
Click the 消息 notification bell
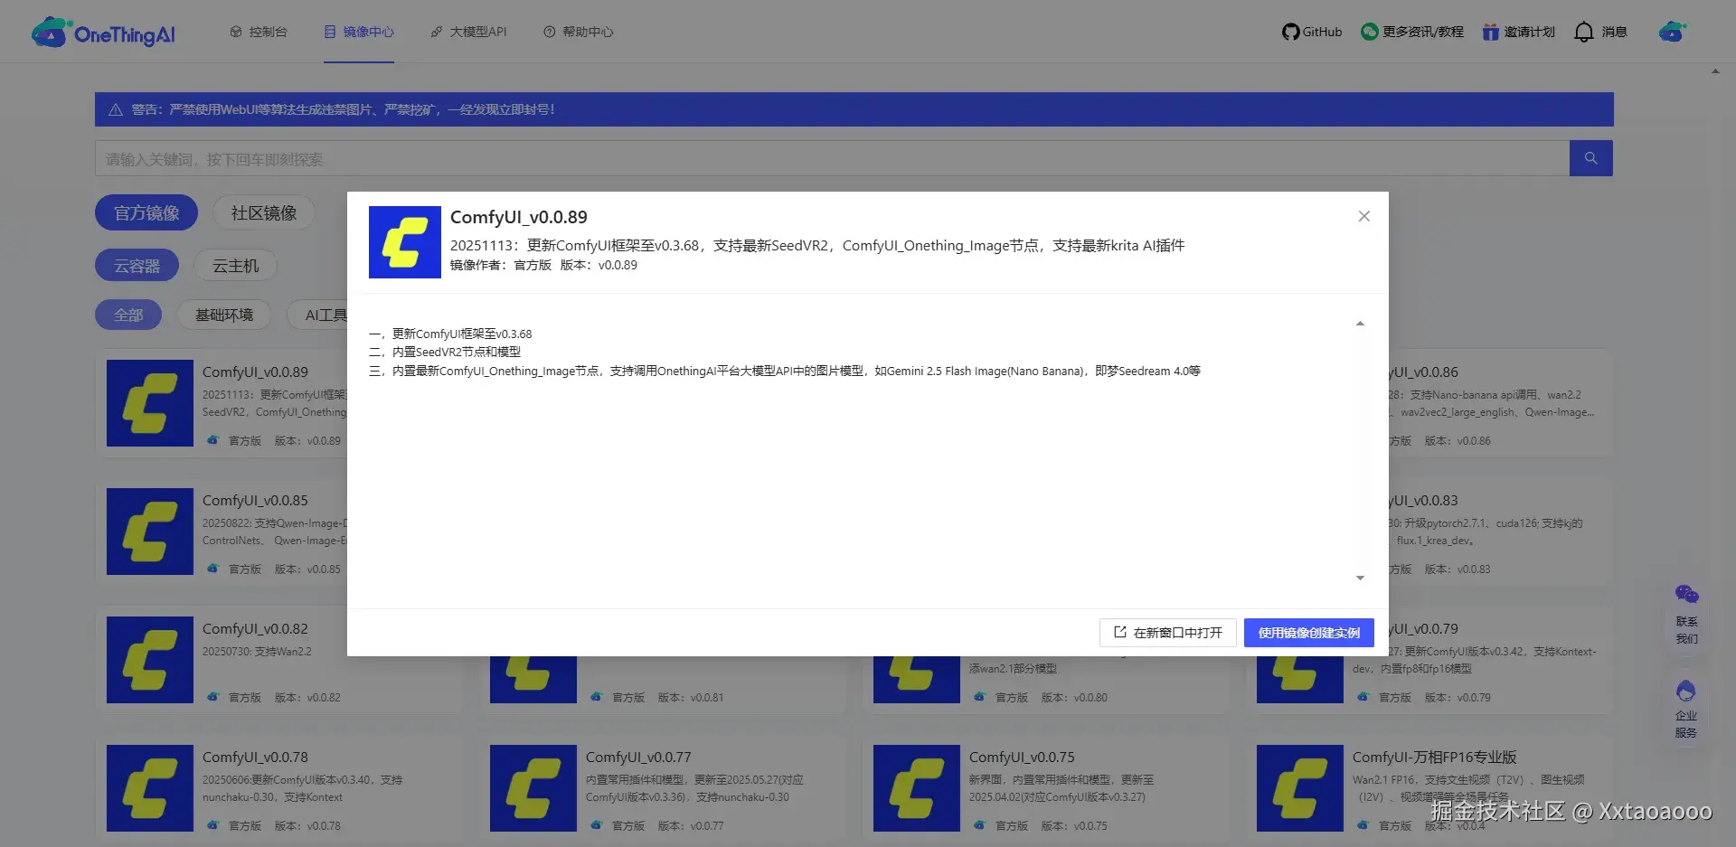(1600, 32)
